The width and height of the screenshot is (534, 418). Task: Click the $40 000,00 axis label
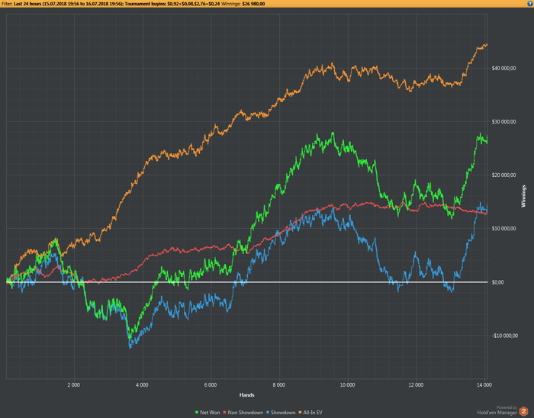click(503, 69)
